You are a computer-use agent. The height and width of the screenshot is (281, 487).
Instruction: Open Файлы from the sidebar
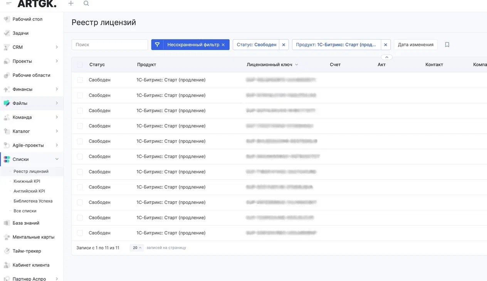pos(20,103)
